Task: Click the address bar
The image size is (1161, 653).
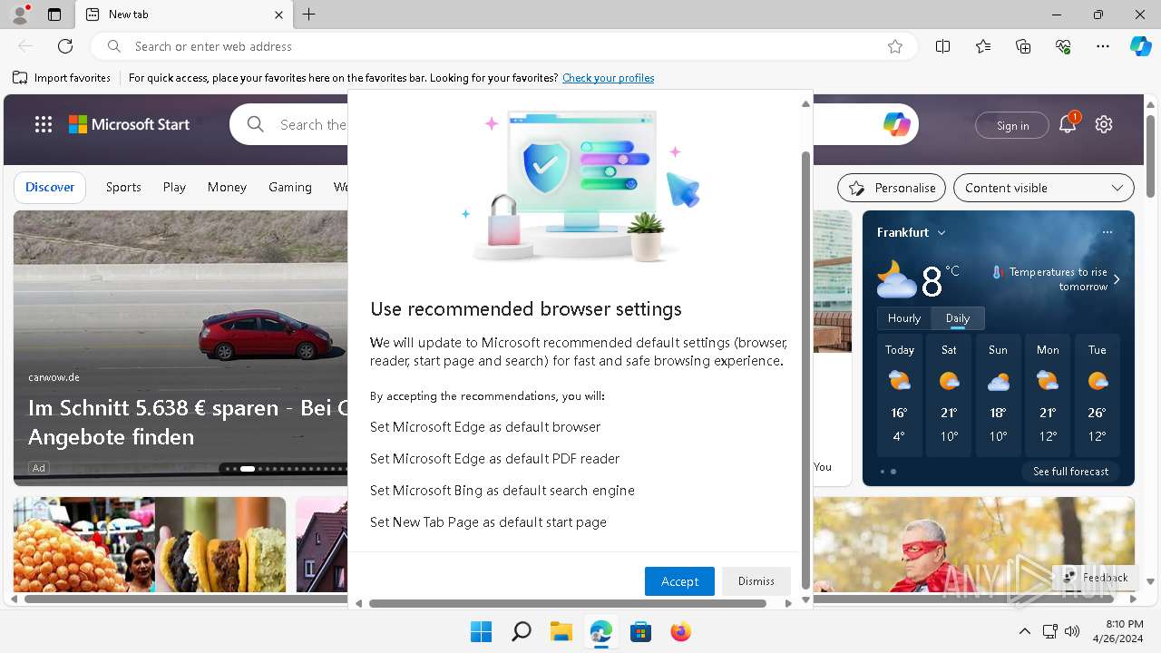Action: (503, 46)
